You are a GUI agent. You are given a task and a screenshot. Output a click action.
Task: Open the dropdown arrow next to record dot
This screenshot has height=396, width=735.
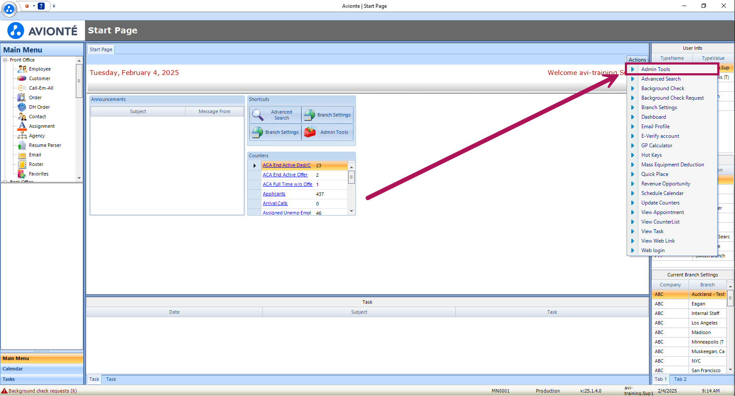[34, 6]
